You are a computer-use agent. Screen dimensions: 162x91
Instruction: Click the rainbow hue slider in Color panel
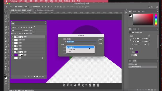click(x=156, y=20)
